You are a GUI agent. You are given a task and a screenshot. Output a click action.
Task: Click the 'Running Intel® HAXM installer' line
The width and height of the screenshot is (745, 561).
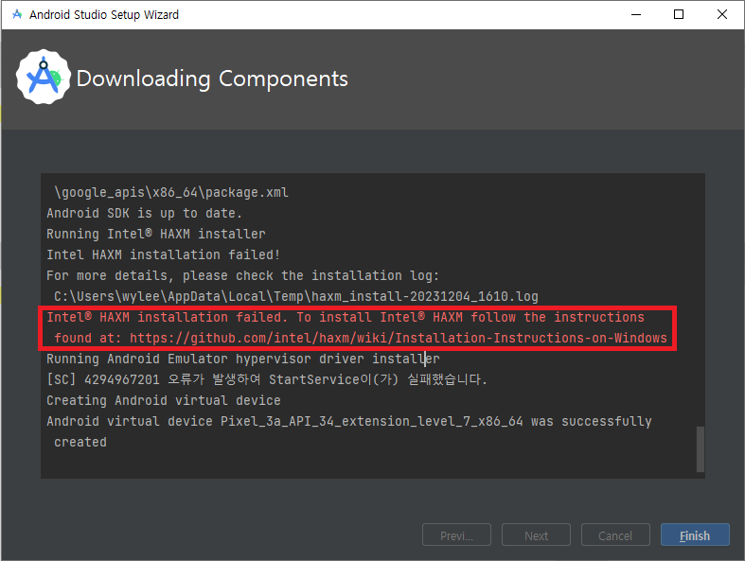tap(156, 234)
